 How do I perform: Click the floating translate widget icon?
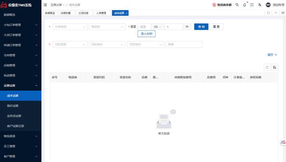[283, 142]
